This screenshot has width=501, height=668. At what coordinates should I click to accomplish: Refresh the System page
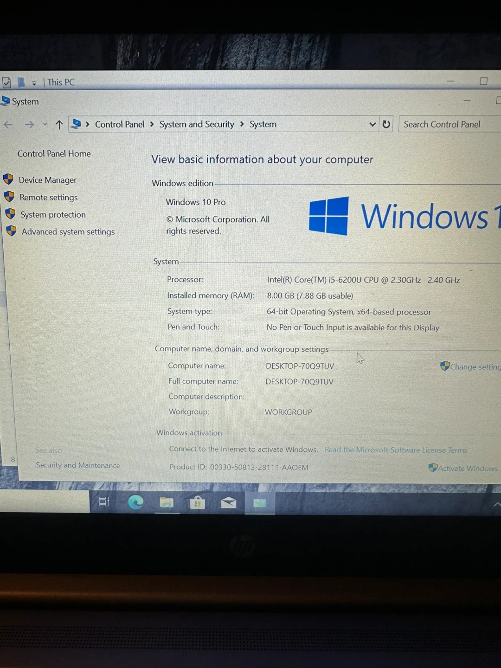click(386, 124)
